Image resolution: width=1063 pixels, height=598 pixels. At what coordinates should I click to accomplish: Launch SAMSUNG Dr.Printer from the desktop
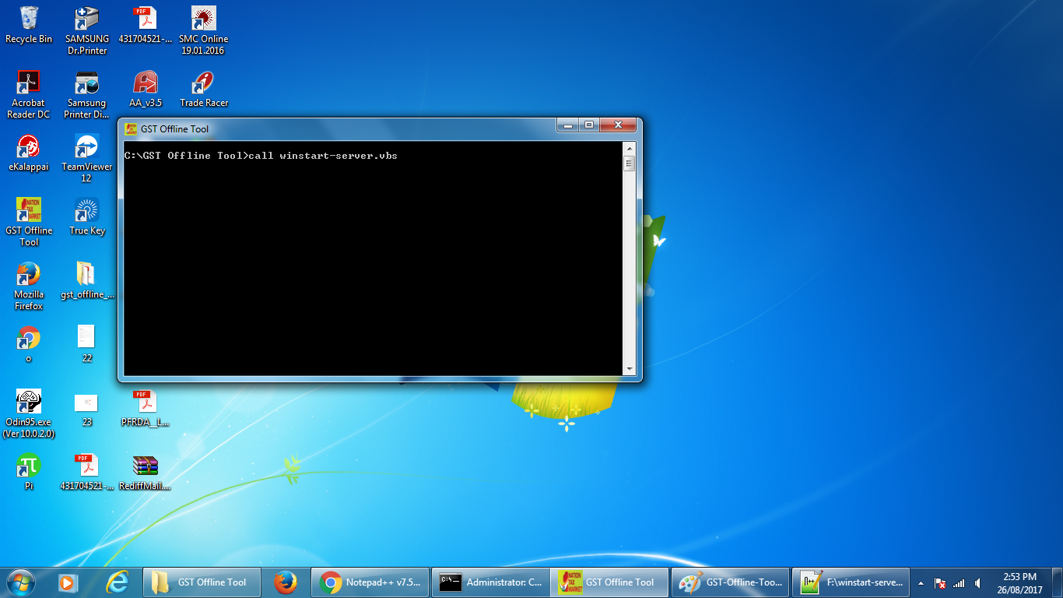point(86,30)
